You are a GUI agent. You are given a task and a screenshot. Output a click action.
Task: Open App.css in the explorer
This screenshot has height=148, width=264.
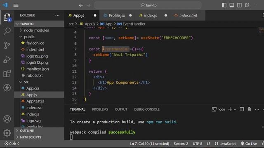(39, 88)
